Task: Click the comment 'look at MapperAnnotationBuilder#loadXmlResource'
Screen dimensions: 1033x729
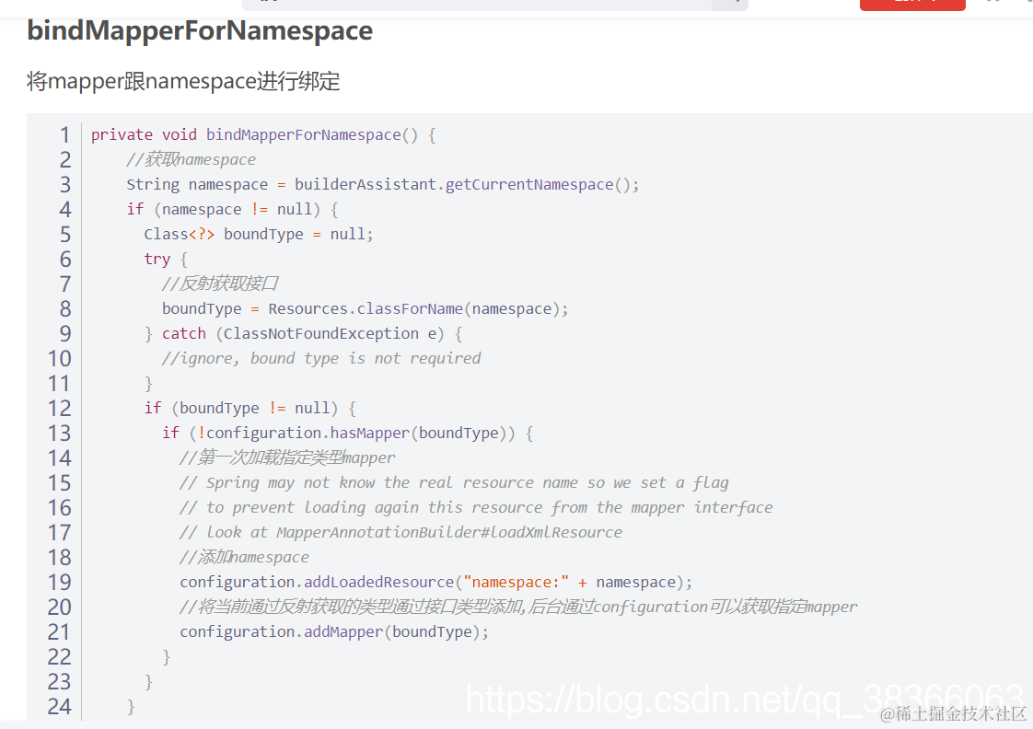Action: (x=401, y=532)
